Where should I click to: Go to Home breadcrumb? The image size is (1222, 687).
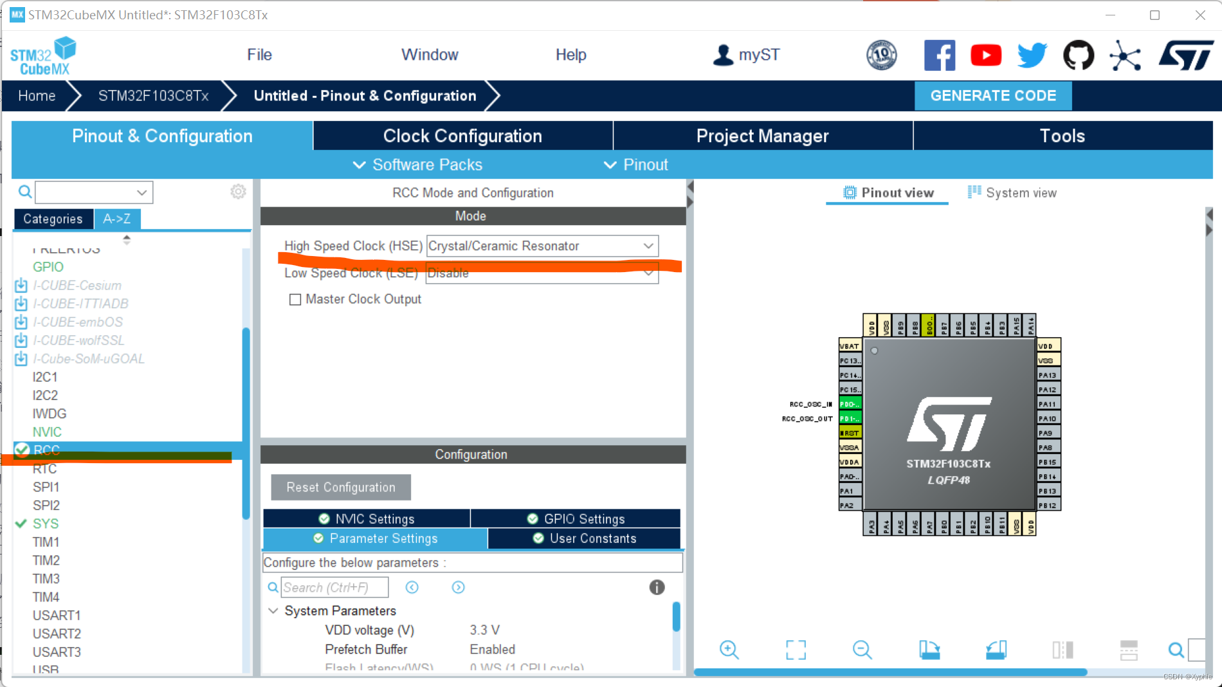[37, 96]
